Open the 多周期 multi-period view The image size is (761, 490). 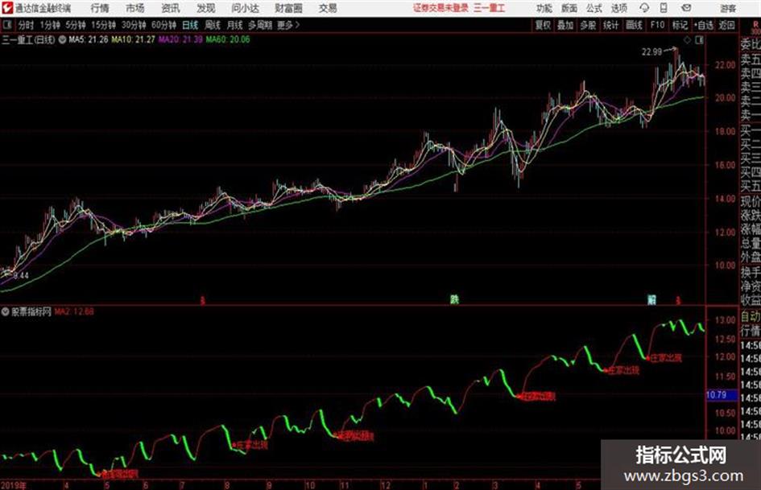click(x=260, y=25)
